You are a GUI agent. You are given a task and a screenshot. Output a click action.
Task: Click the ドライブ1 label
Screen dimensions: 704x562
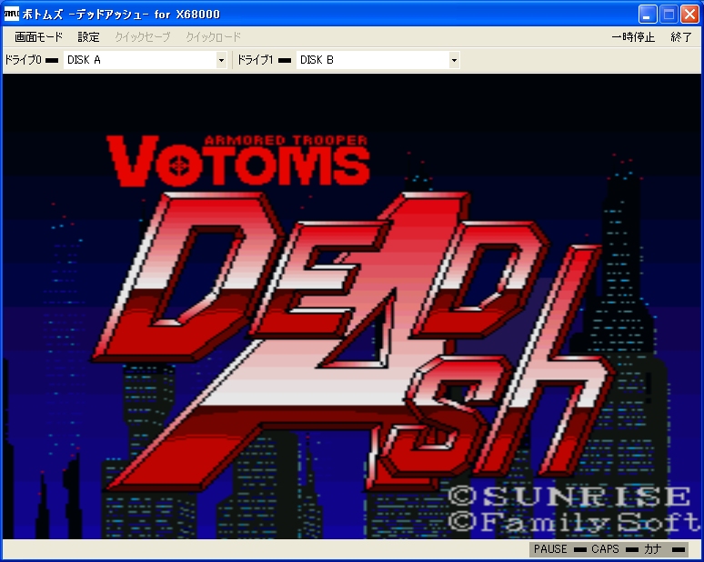(255, 60)
